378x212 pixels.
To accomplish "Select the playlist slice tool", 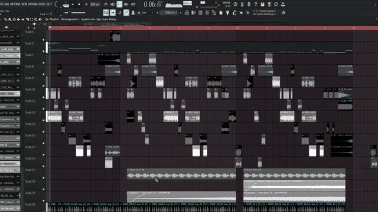I will (28, 19).
